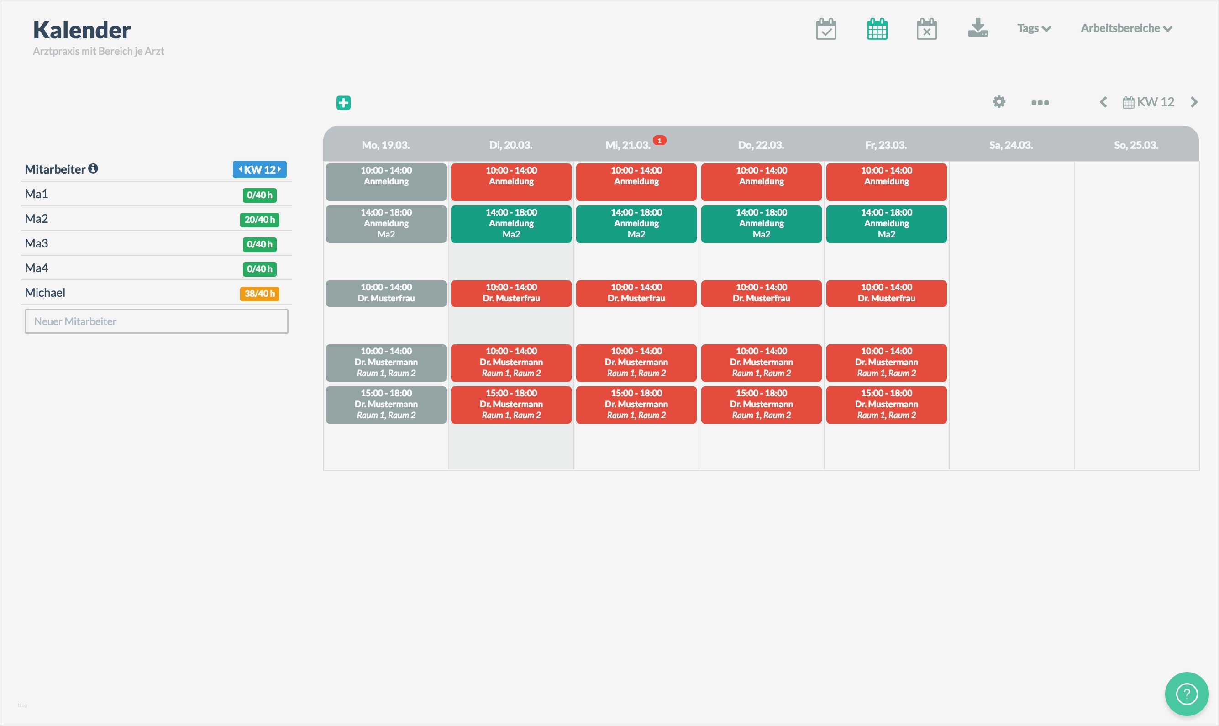Expand the Tags dropdown

click(1034, 28)
